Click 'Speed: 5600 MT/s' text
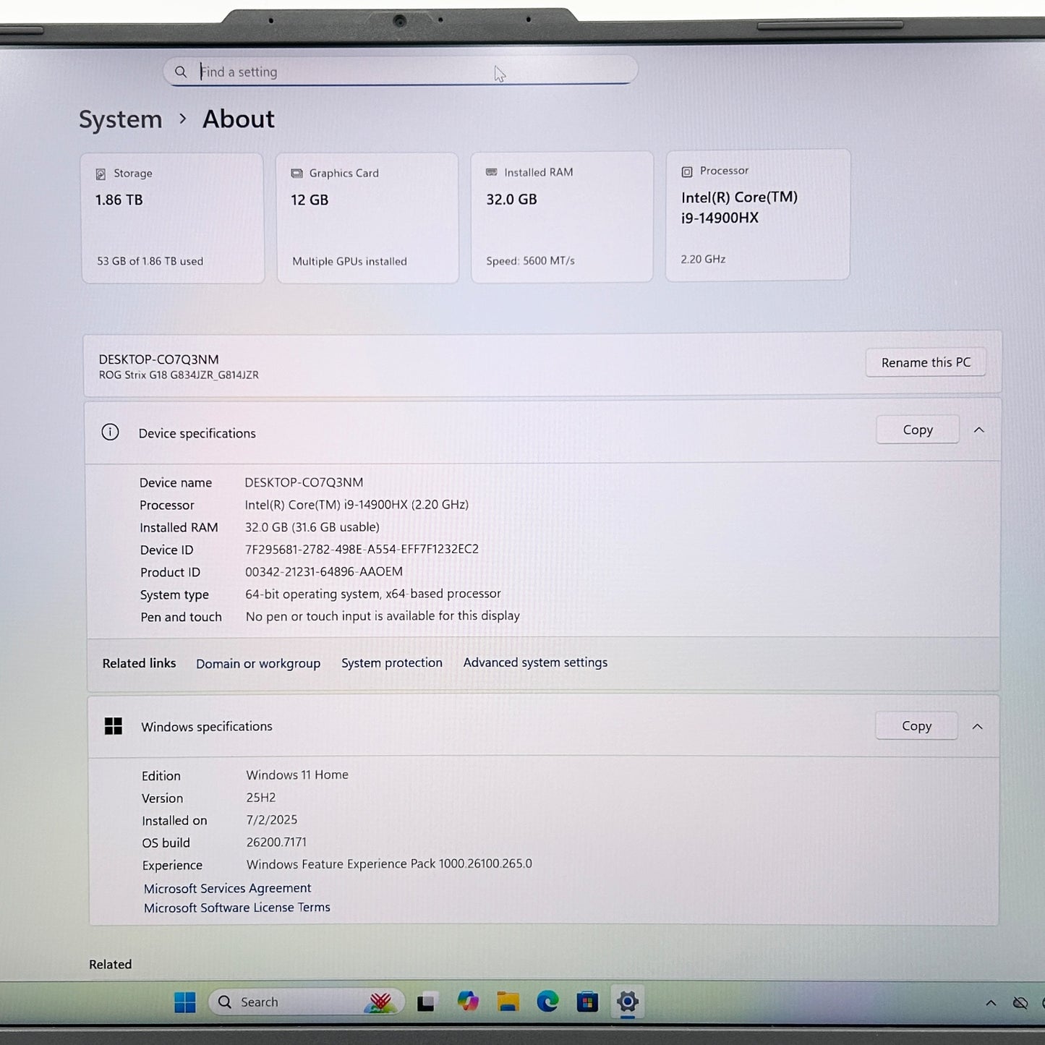The width and height of the screenshot is (1045, 1045). pyautogui.click(x=530, y=260)
